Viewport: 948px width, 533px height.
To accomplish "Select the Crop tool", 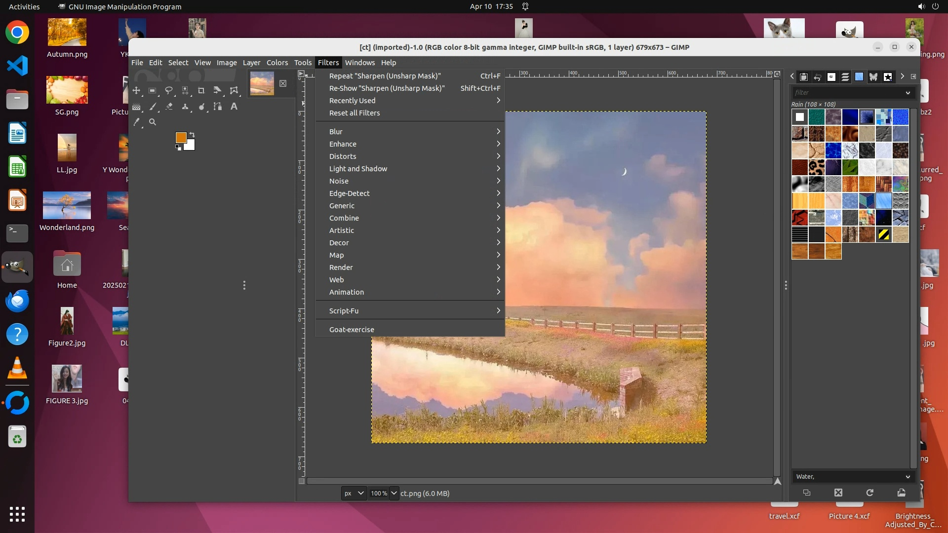I will (x=201, y=90).
